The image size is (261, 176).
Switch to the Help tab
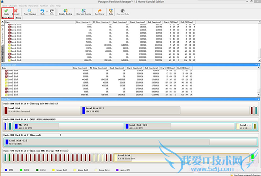tap(19, 18)
